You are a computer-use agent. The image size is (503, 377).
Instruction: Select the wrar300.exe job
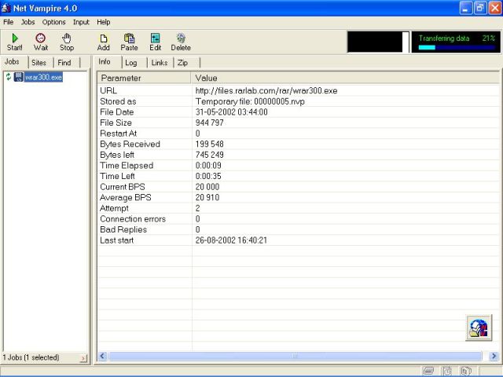[x=43, y=77]
